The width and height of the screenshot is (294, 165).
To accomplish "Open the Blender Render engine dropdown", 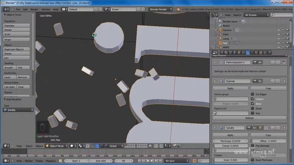I will pos(160,9).
